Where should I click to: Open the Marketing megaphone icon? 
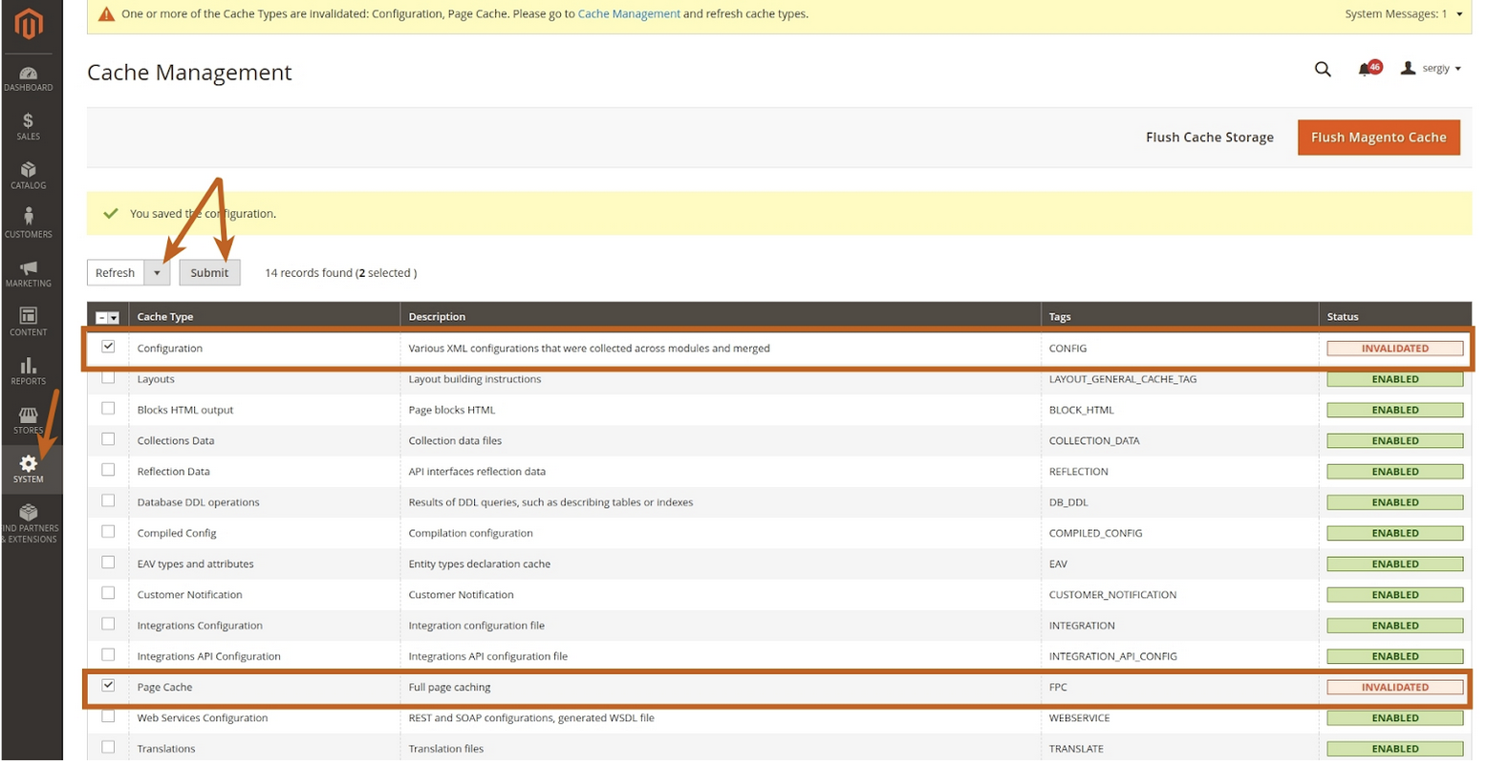pyautogui.click(x=28, y=267)
